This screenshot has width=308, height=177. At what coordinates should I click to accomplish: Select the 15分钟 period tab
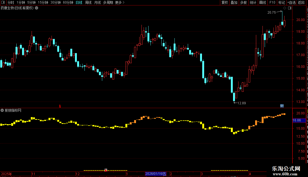coord(43,2)
